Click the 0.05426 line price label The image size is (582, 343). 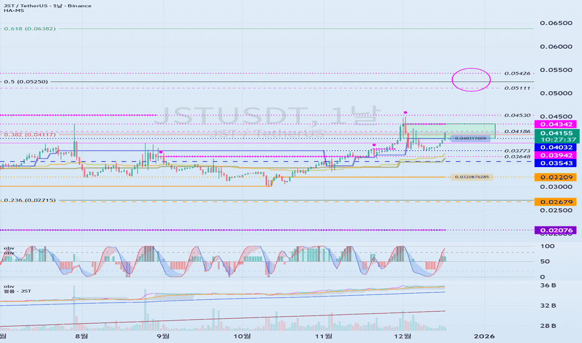518,74
